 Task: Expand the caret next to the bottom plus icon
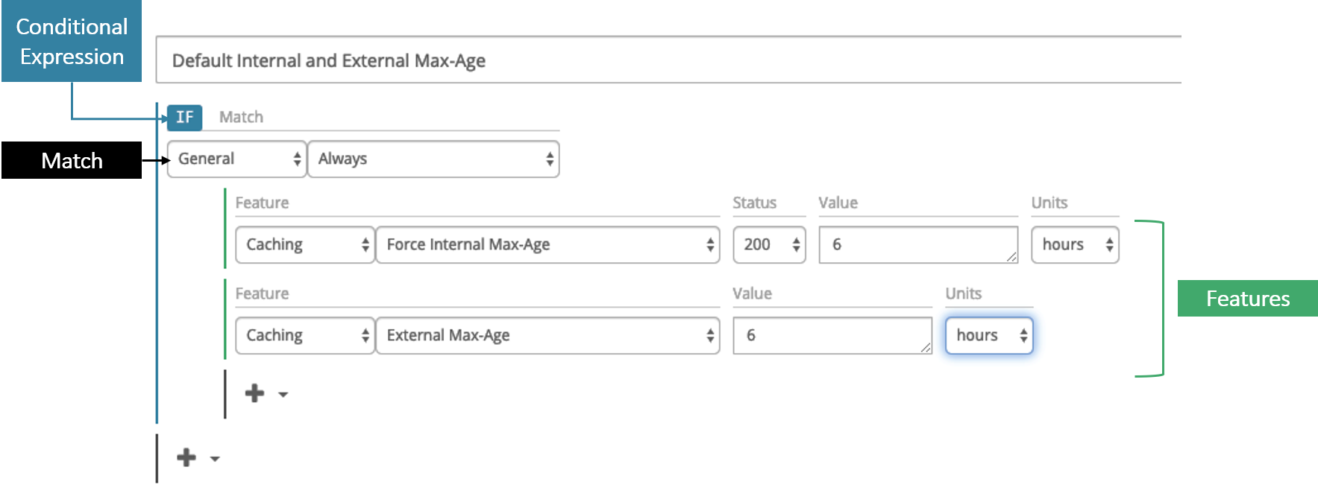215,459
